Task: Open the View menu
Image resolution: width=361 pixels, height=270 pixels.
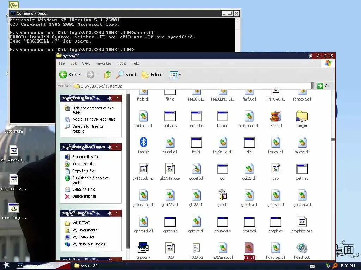Action: (x=86, y=63)
